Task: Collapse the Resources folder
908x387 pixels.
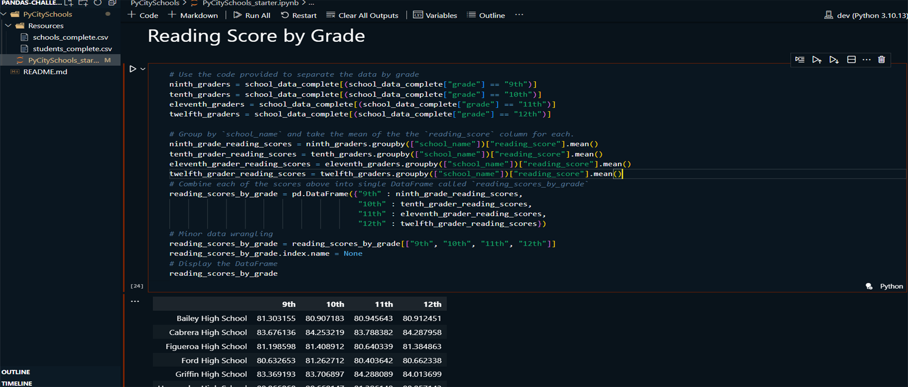Action: pyautogui.click(x=9, y=26)
